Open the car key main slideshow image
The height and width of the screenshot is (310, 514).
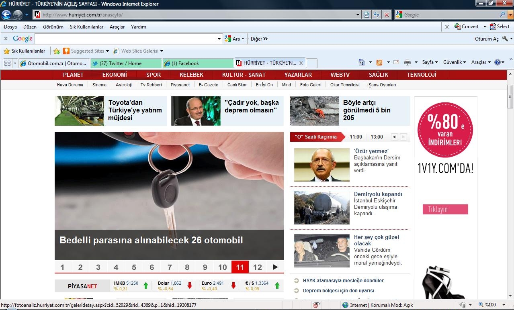click(x=169, y=196)
